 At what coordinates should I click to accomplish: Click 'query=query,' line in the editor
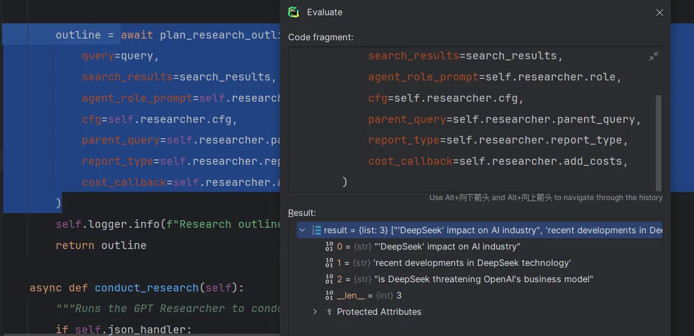click(x=120, y=57)
